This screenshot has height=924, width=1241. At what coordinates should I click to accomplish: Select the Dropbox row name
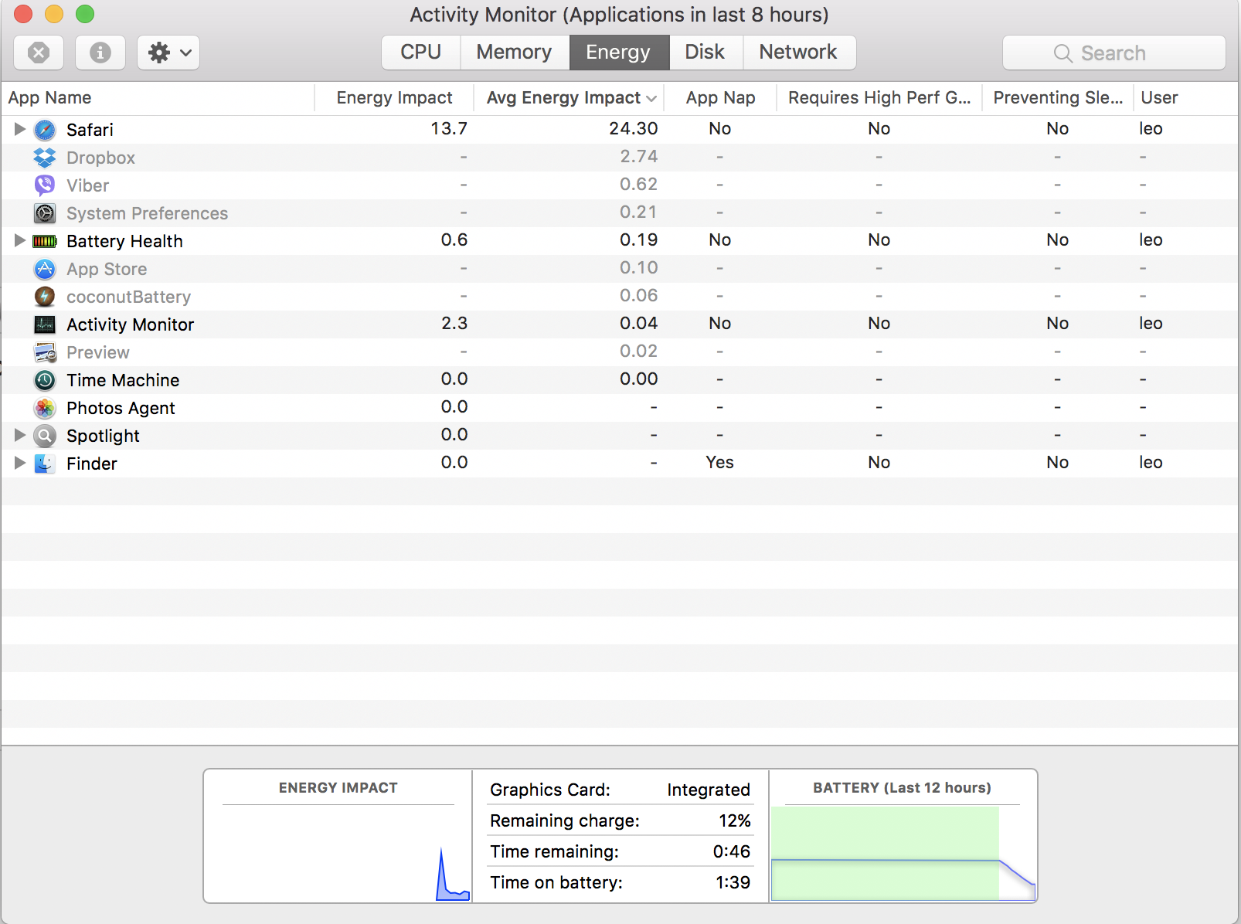(x=100, y=158)
